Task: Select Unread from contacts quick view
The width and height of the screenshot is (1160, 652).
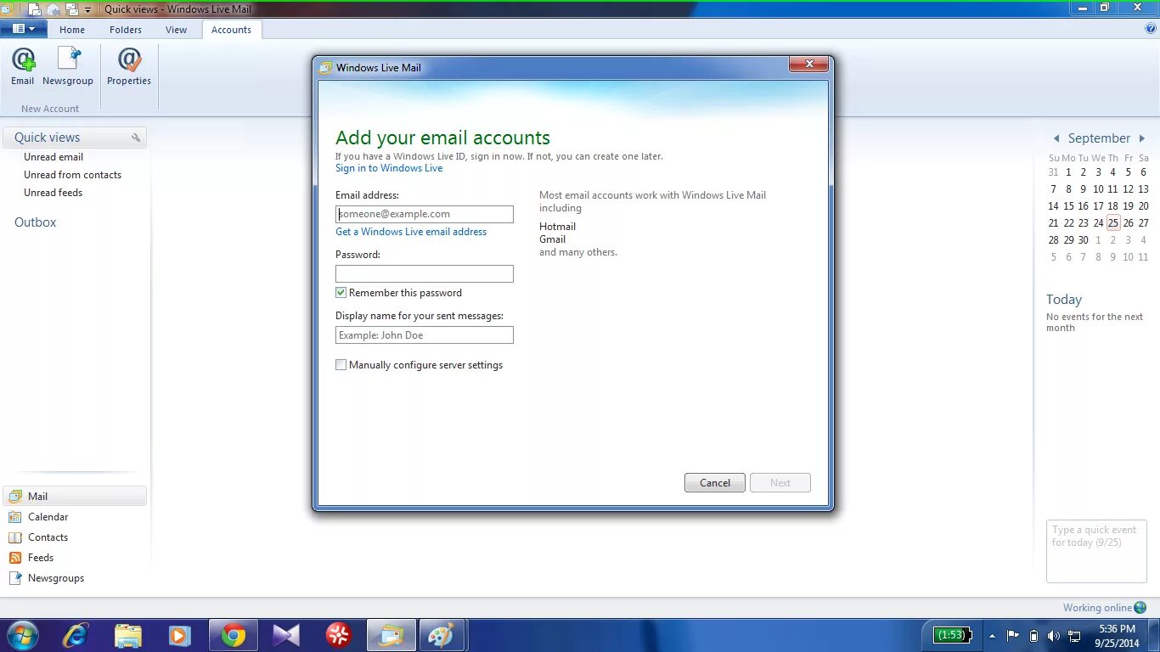Action: click(73, 175)
